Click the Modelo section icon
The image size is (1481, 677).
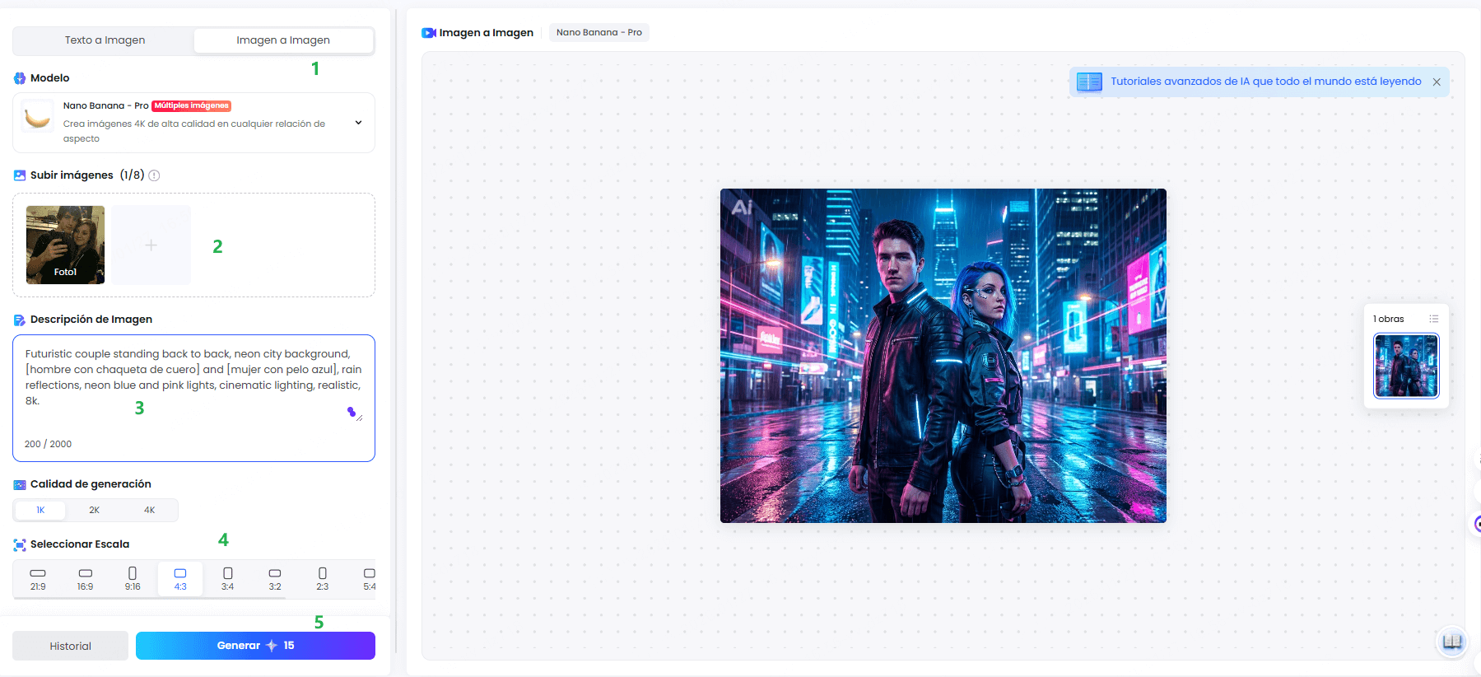click(x=20, y=78)
